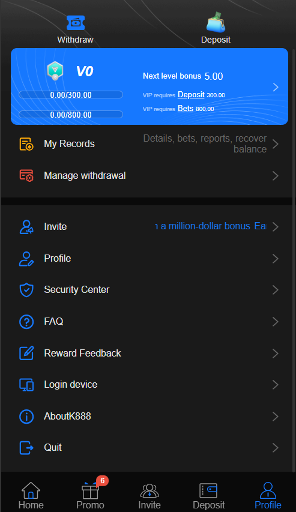The image size is (296, 512).
Task: Click the Login device icon
Action: [x=26, y=385]
